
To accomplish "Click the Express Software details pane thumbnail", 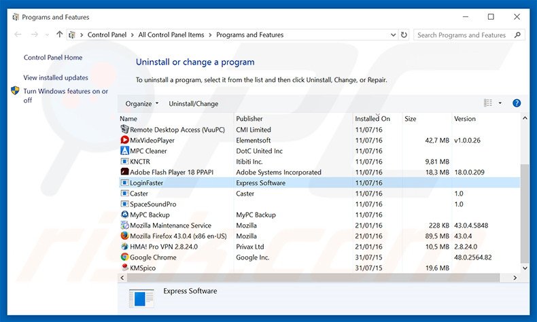I will pyautogui.click(x=141, y=298).
